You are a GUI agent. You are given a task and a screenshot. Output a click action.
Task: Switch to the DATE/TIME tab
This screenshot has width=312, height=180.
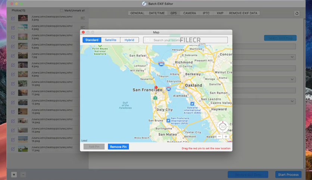coord(157,13)
